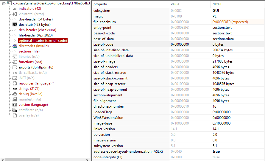The width and height of the screenshot is (265, 161).
Task: Click the indicators bar-chart icon
Action: pyautogui.click(x=15, y=9)
